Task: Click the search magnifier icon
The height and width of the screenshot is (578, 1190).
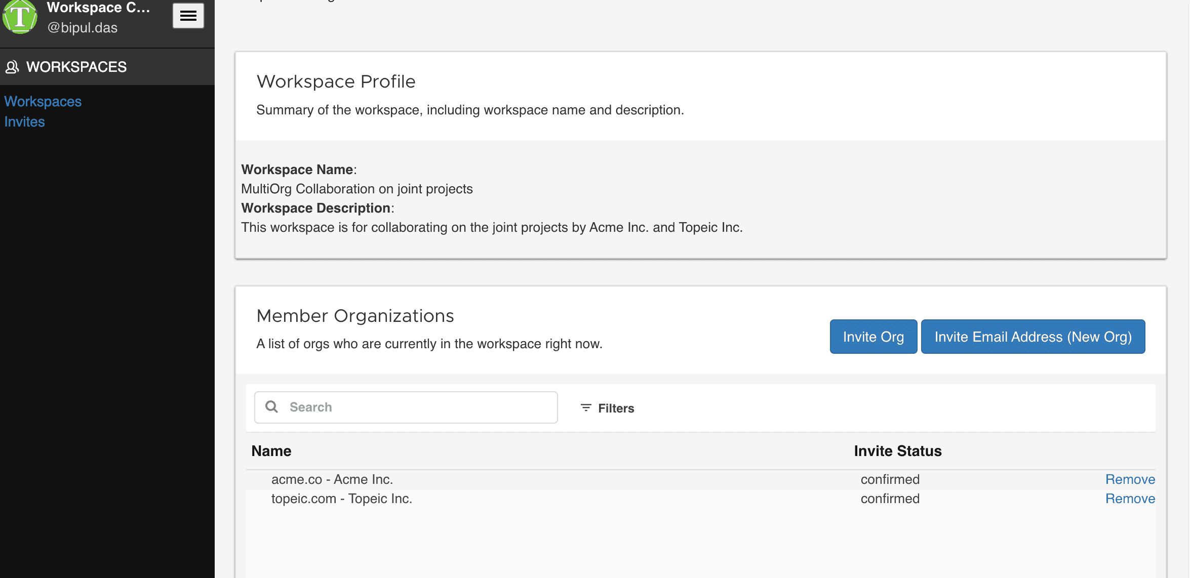Action: coord(272,407)
